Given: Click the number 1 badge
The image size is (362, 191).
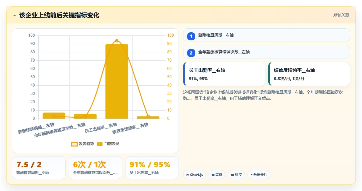Looking at the screenshot, I should (191, 36).
